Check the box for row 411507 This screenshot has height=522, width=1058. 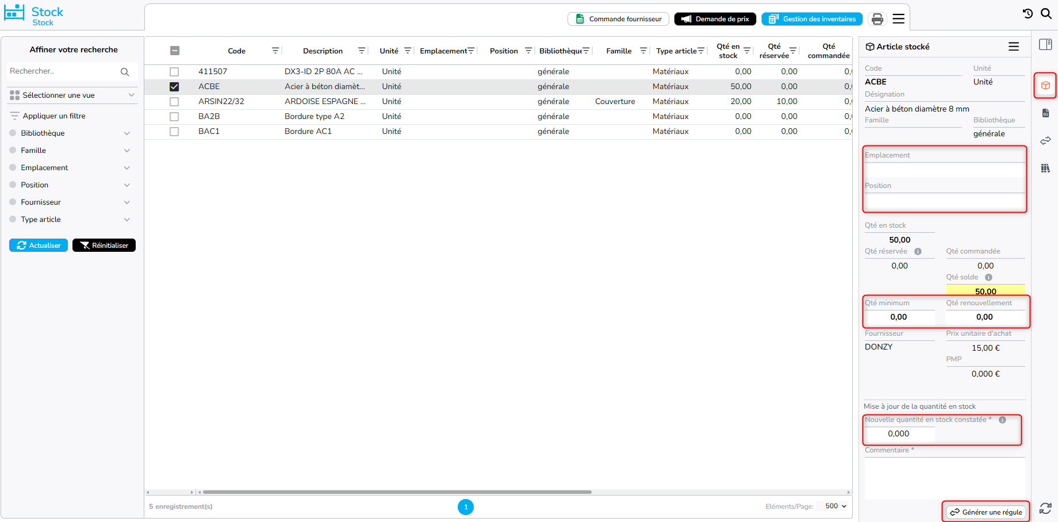coord(174,72)
